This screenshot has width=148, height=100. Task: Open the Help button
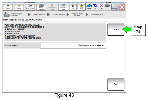(x=73, y=7)
